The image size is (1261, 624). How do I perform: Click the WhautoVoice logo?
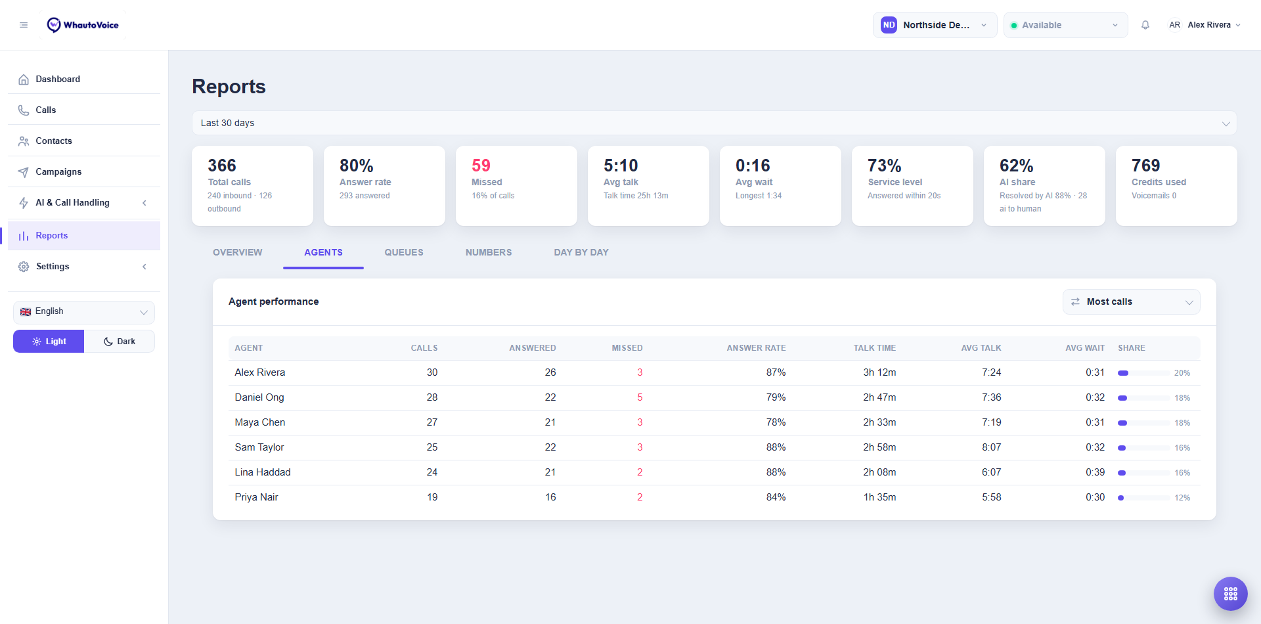(x=83, y=25)
